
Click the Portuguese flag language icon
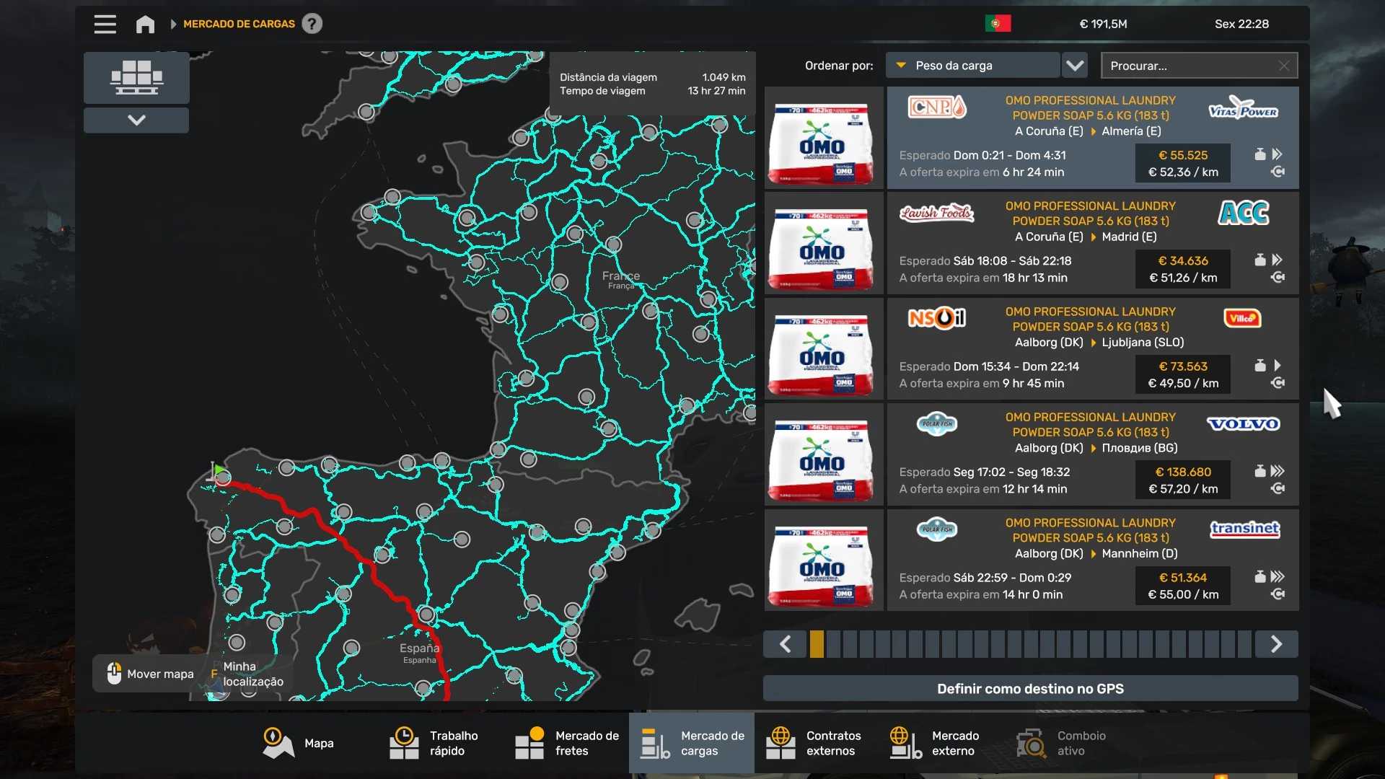pos(998,24)
